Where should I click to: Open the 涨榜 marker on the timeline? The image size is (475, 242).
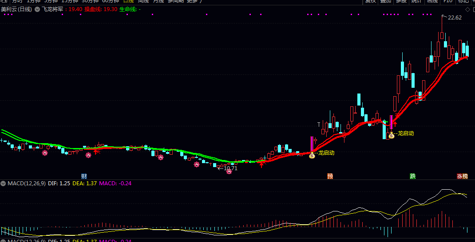click(462, 176)
